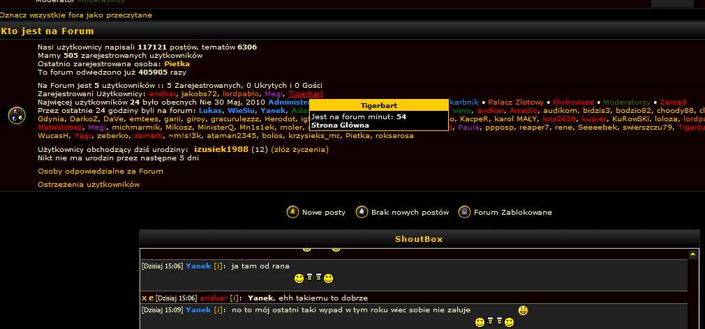Open 'Osoby odpowiedzialne za Forum' page
Image resolution: width=705 pixels, height=329 pixels.
[x=101, y=171]
